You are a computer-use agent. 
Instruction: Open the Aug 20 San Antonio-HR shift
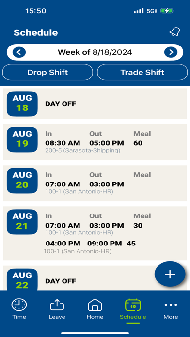coord(95,184)
